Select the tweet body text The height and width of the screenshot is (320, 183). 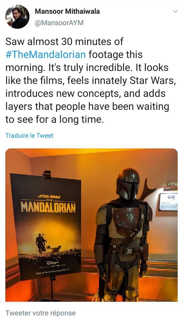pos(91,81)
